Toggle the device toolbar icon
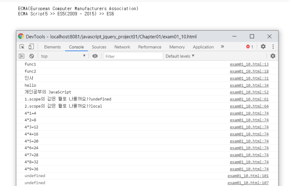The image size is (289, 186). click(x=31, y=46)
